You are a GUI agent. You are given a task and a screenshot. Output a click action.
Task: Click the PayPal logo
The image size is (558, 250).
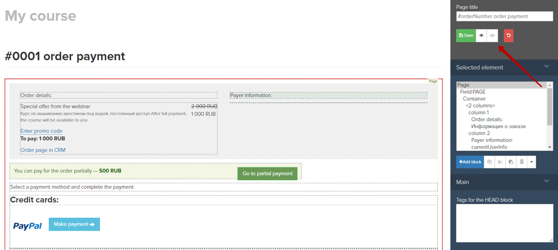click(x=27, y=226)
